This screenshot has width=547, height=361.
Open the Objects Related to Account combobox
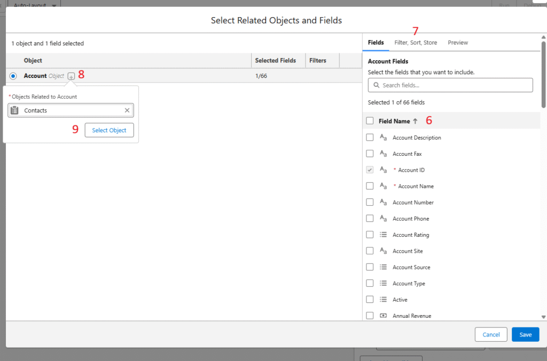pyautogui.click(x=71, y=110)
